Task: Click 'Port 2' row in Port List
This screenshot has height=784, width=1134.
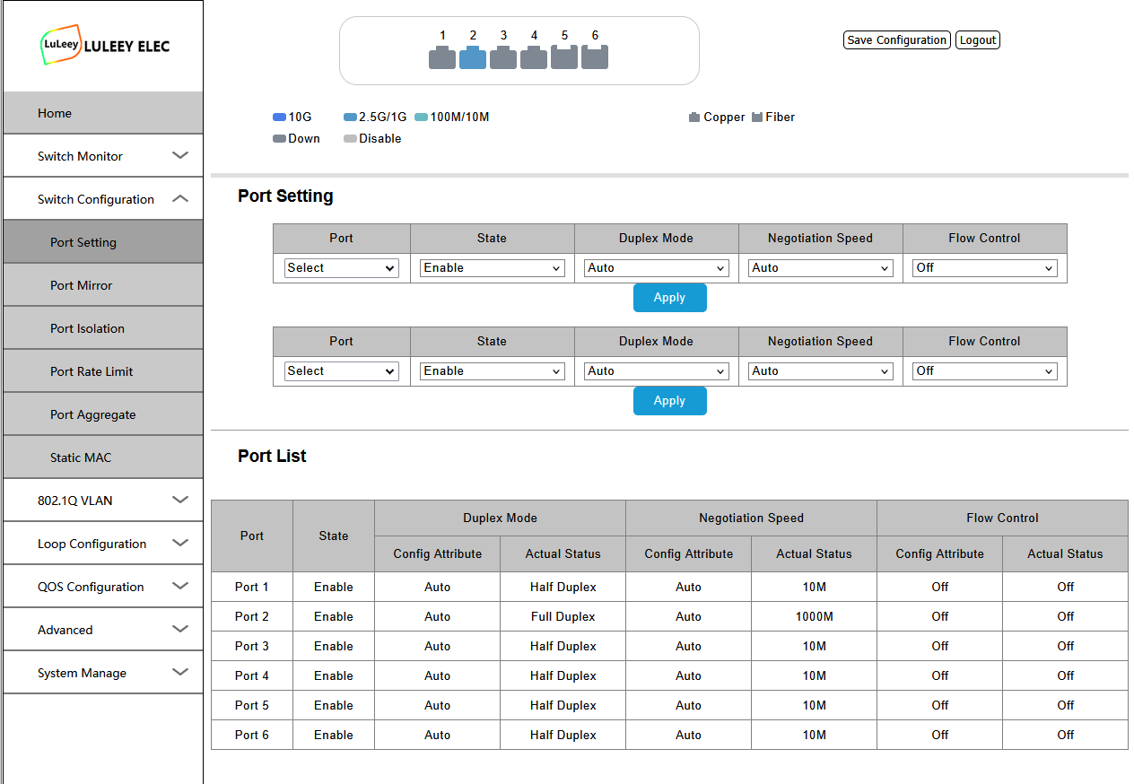Action: tap(669, 616)
